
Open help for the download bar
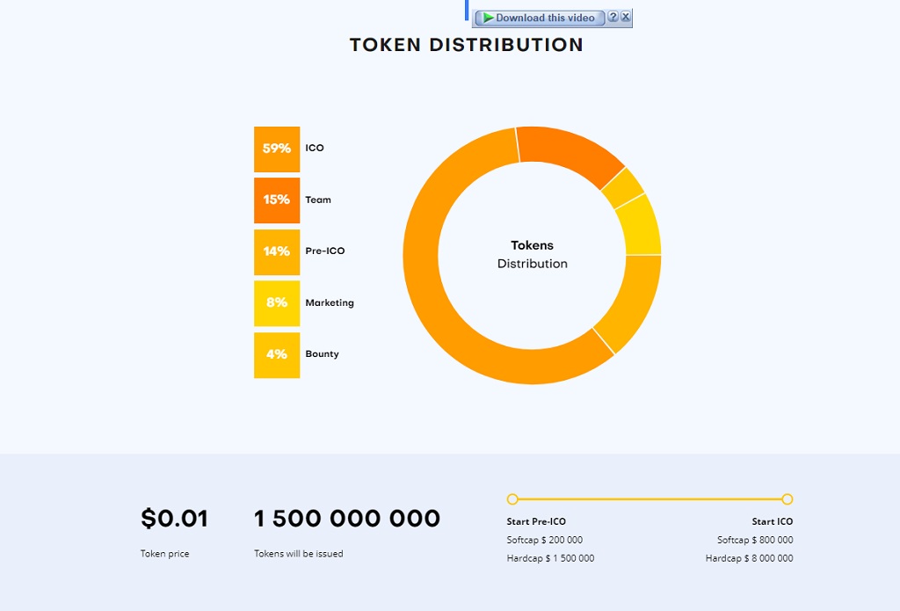click(613, 17)
